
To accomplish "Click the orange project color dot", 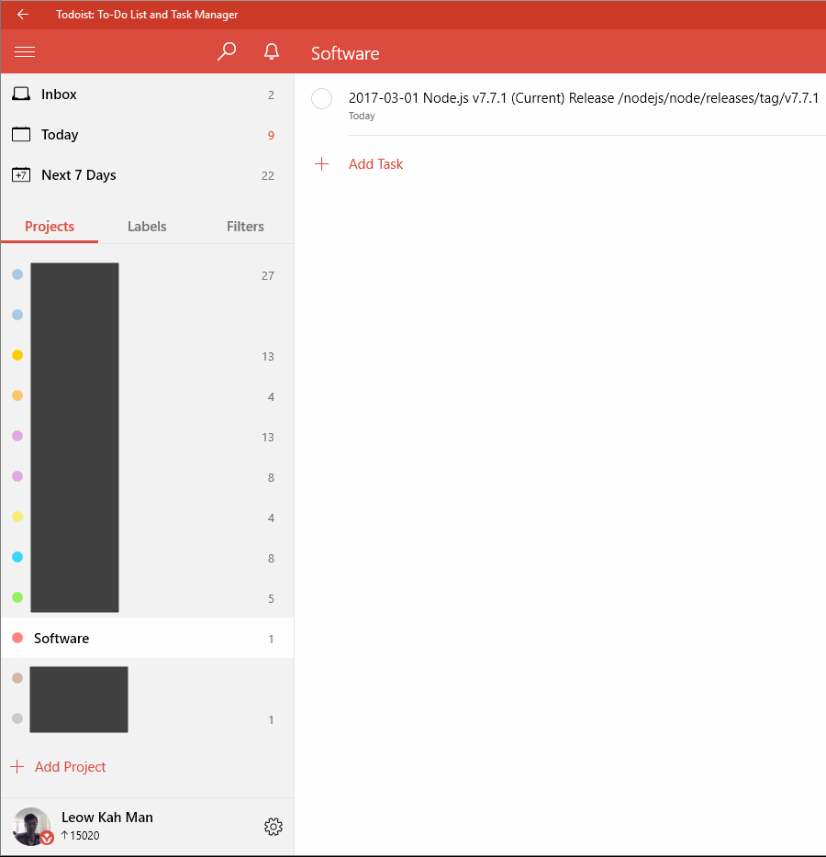I will click(17, 395).
